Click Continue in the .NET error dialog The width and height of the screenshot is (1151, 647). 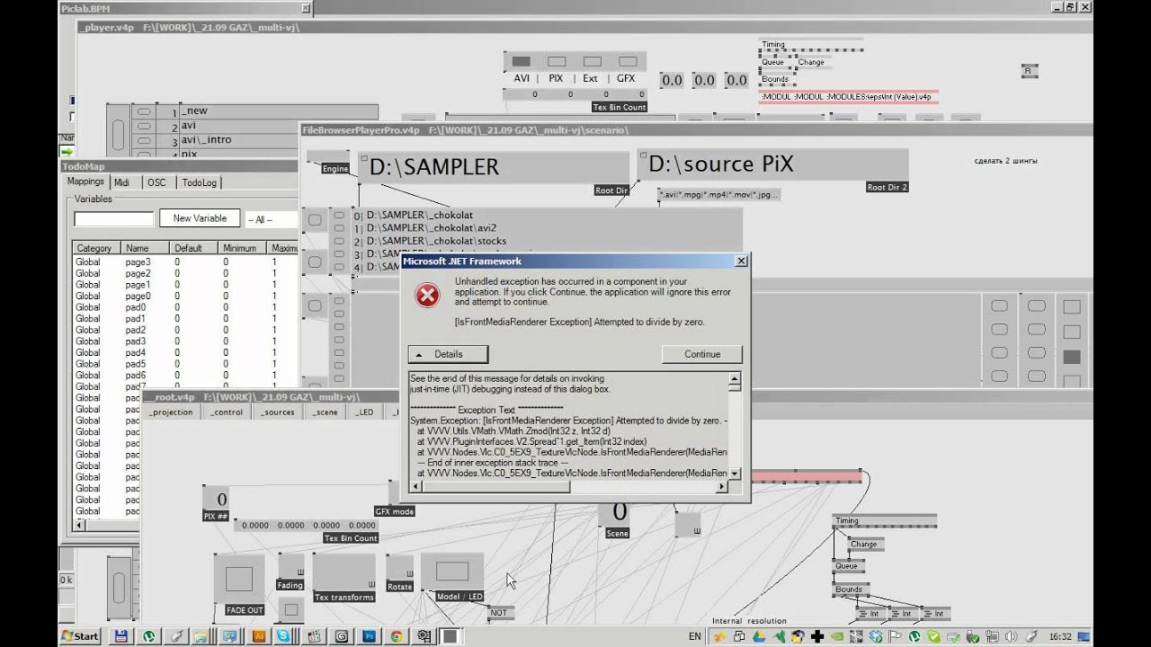(702, 354)
